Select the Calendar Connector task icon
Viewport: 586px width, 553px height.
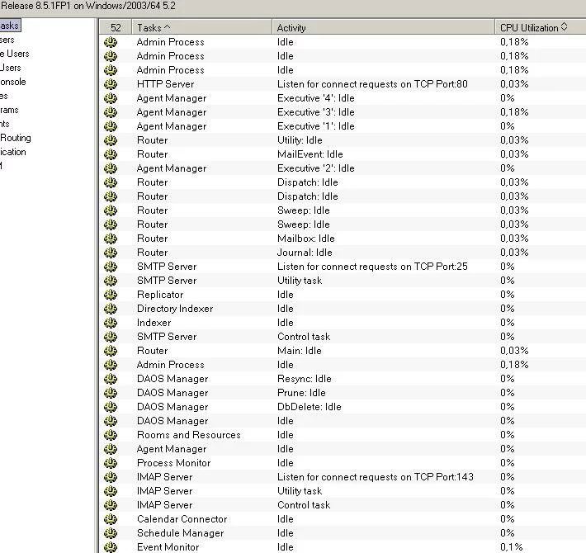pyautogui.click(x=111, y=519)
